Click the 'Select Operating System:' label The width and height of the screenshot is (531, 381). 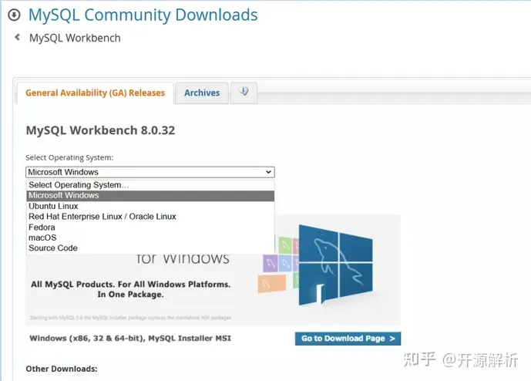click(69, 157)
